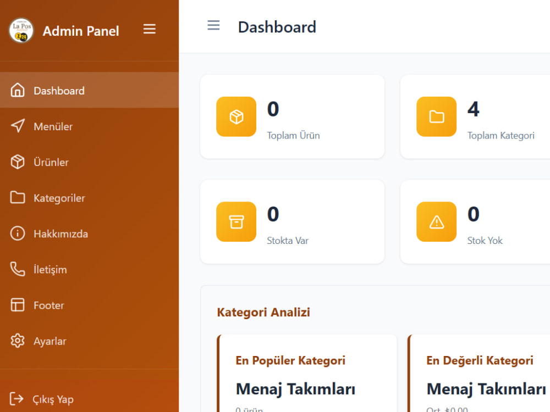Open Ayarlar settings page

89,341
